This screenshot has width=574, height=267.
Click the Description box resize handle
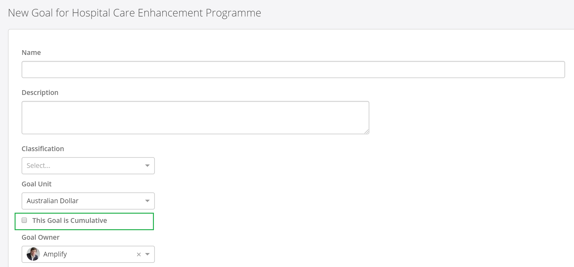pos(366,131)
